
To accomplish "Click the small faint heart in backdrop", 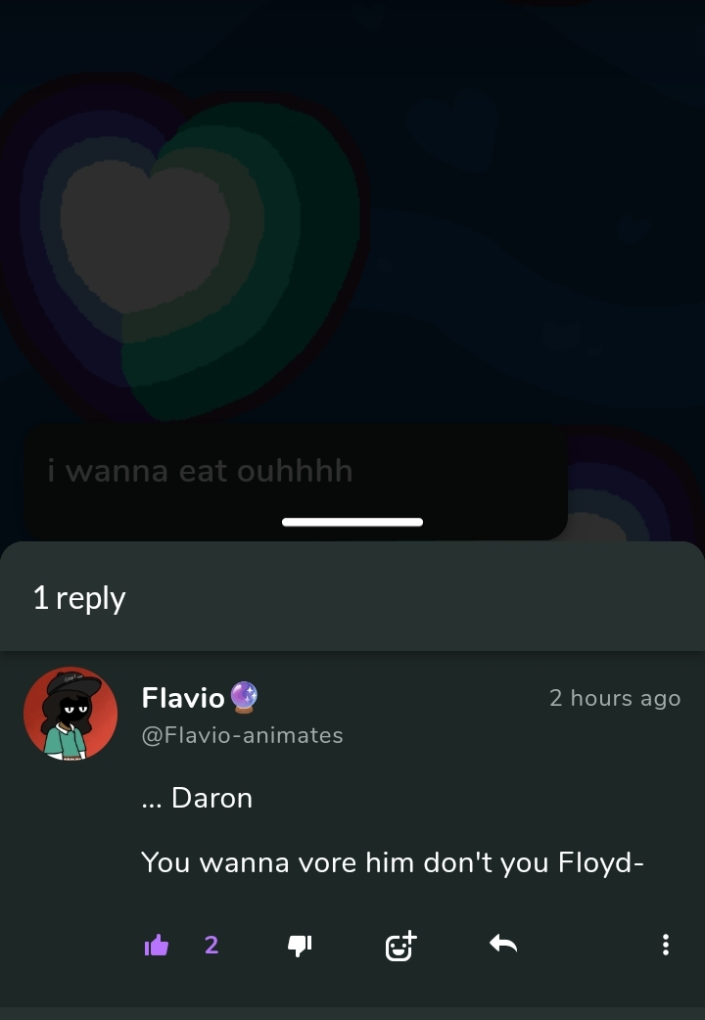I will pos(453,125).
